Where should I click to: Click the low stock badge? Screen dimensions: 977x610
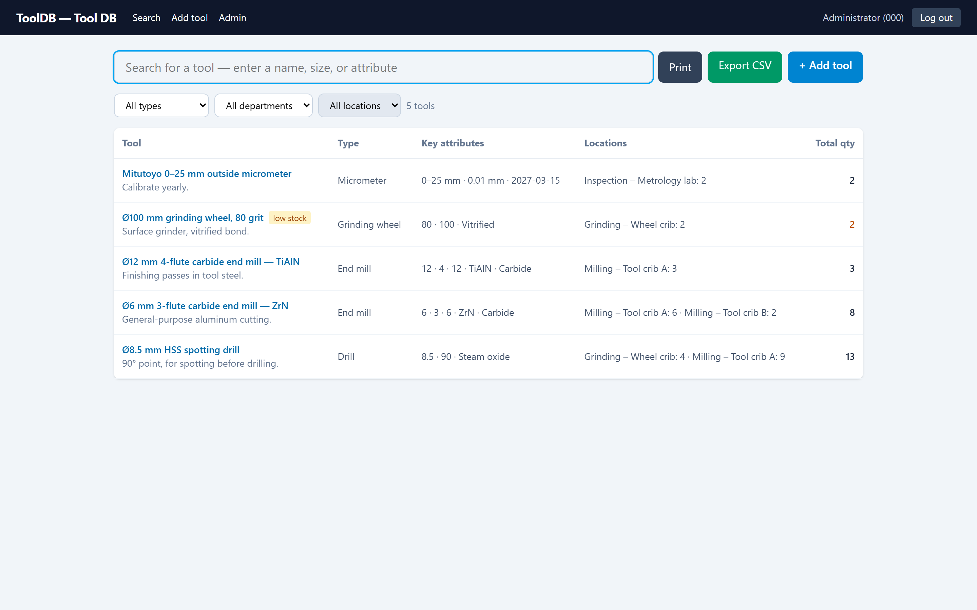point(289,218)
